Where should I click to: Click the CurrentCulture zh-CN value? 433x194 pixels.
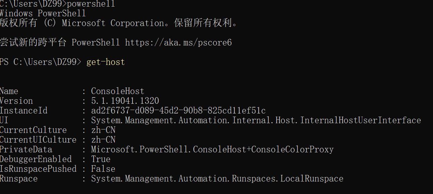tap(103, 130)
